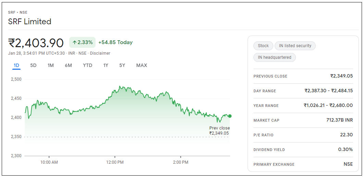Open the 6M chart range

(x=68, y=65)
